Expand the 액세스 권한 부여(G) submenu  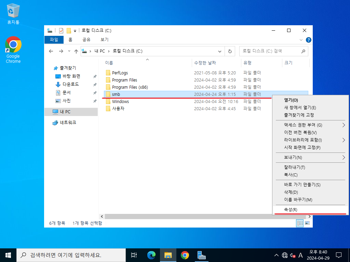pos(310,125)
